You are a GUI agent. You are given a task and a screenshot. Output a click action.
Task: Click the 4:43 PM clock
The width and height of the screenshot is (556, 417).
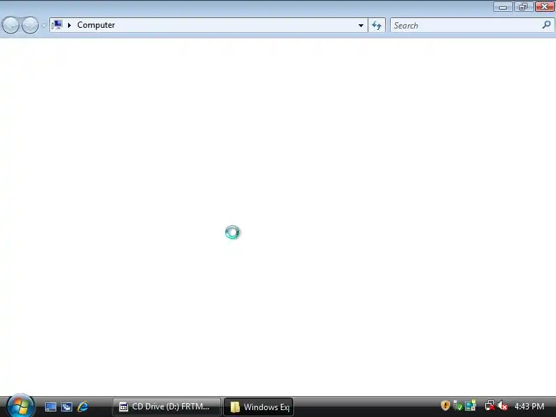(529, 407)
